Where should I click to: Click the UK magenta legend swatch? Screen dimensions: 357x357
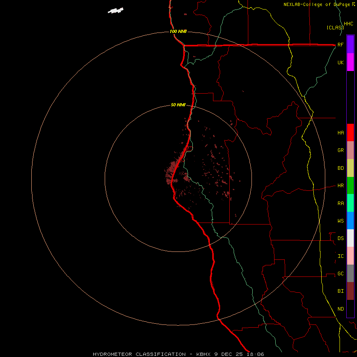point(350,62)
